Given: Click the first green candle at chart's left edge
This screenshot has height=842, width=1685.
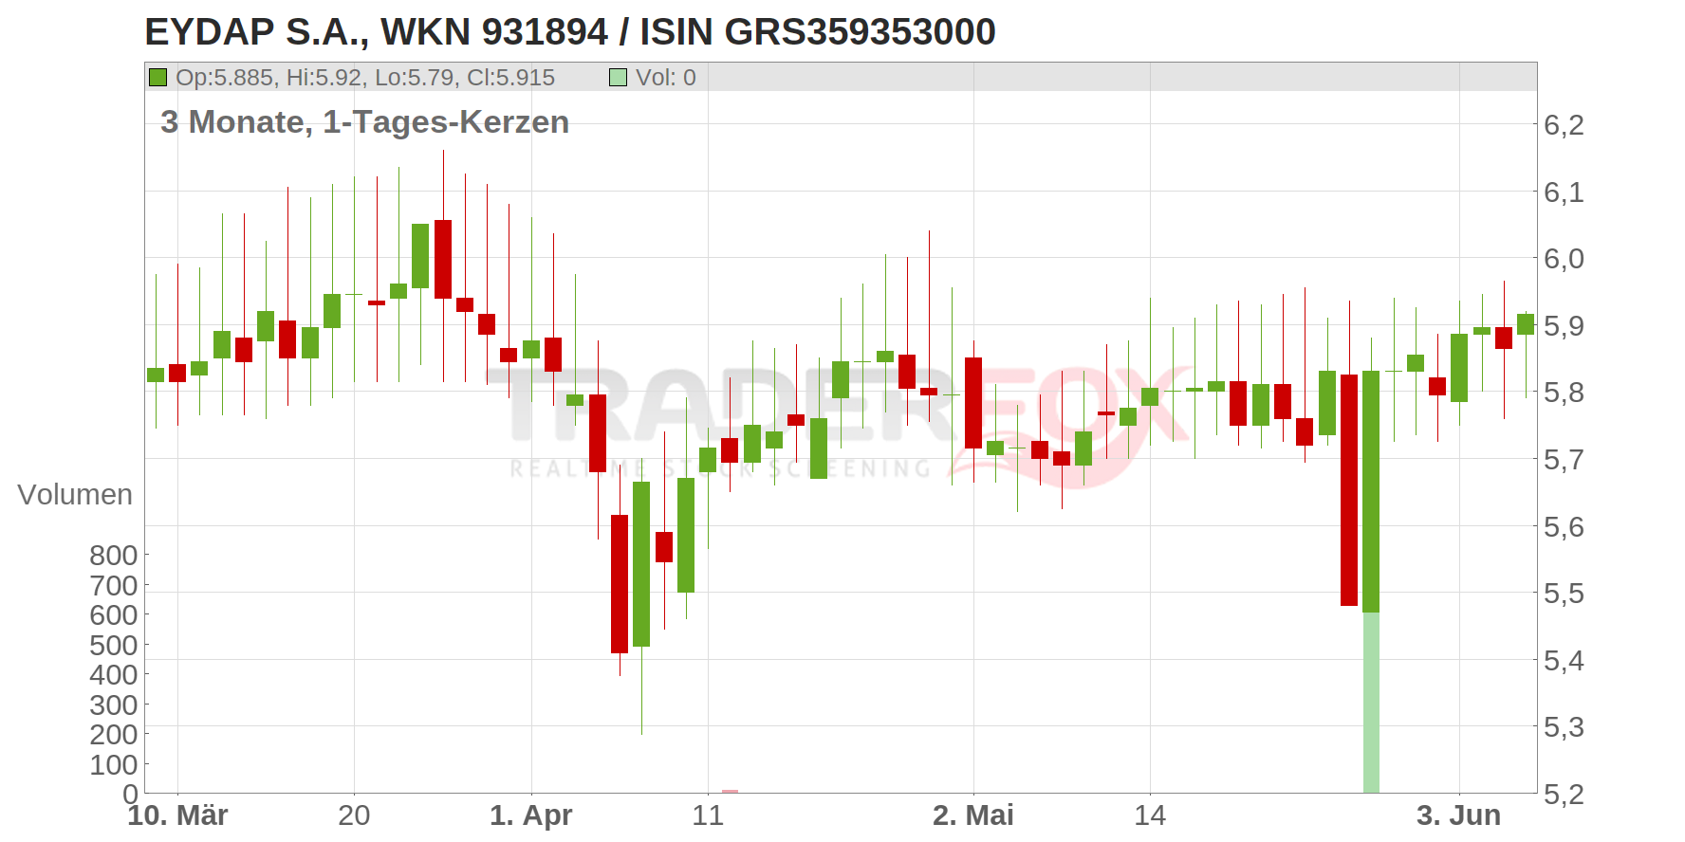Looking at the screenshot, I should (156, 375).
